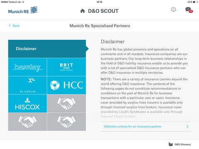
Task: Open the notifications chat bubble icon
Action: (x=189, y=10)
